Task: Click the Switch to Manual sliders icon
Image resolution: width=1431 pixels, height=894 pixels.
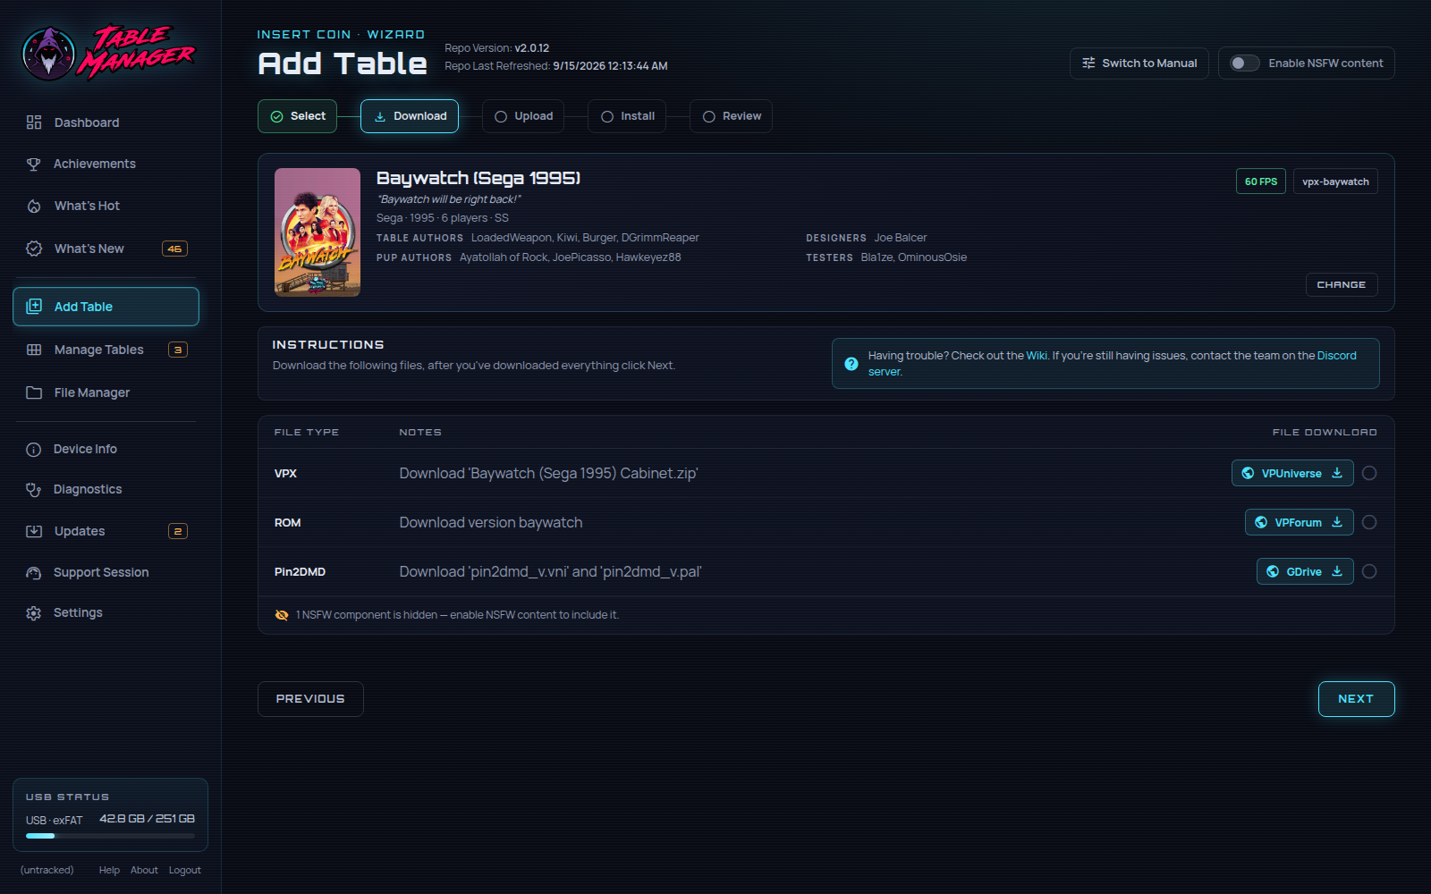Action: (1088, 63)
